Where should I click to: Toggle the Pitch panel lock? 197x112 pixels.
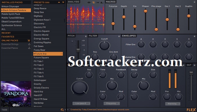86,36
